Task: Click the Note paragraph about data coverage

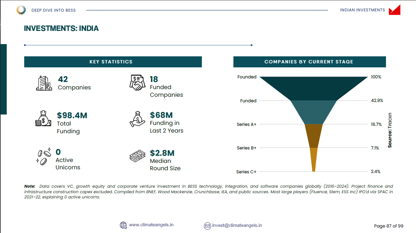Action: (208, 192)
